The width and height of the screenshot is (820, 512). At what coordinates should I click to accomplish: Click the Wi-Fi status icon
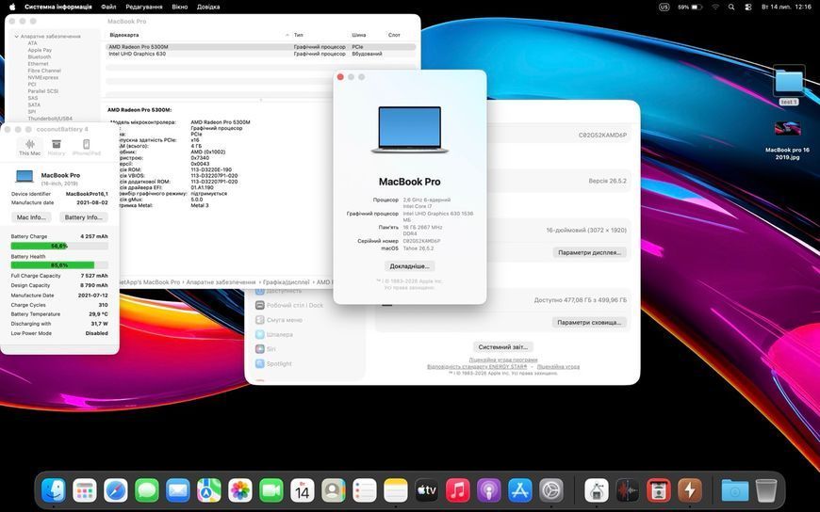[714, 7]
